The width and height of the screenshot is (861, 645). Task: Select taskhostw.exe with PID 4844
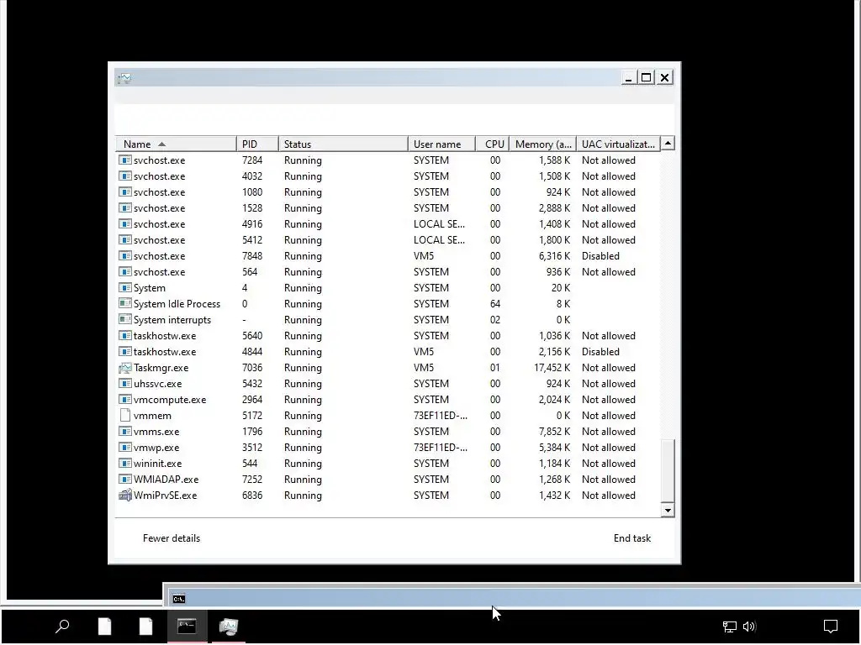388,352
